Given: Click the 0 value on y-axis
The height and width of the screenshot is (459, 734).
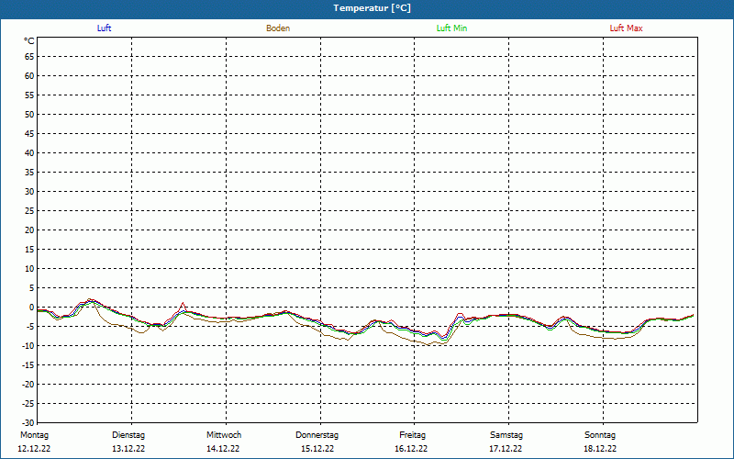Looking at the screenshot, I should tap(32, 308).
